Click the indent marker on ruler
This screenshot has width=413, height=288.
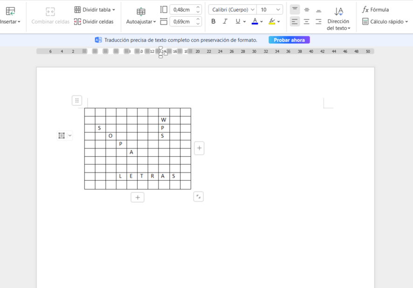(161, 52)
